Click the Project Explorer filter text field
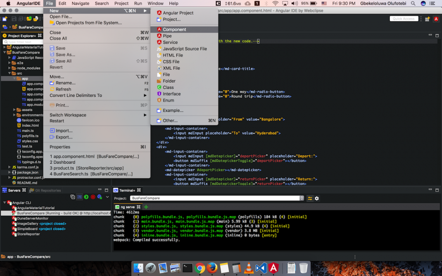Viewport: 442px width, 276px height. coord(22,42)
